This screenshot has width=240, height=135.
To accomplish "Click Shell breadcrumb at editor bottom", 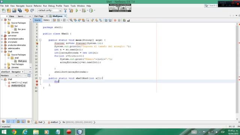I will click(40, 122).
